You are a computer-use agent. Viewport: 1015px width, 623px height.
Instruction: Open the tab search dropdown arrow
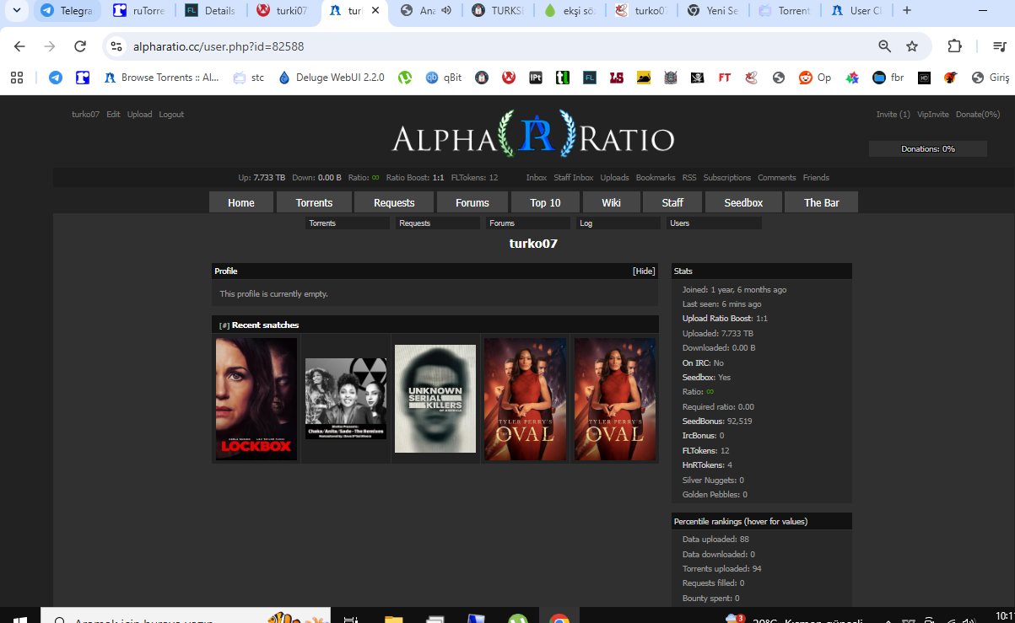coord(16,11)
